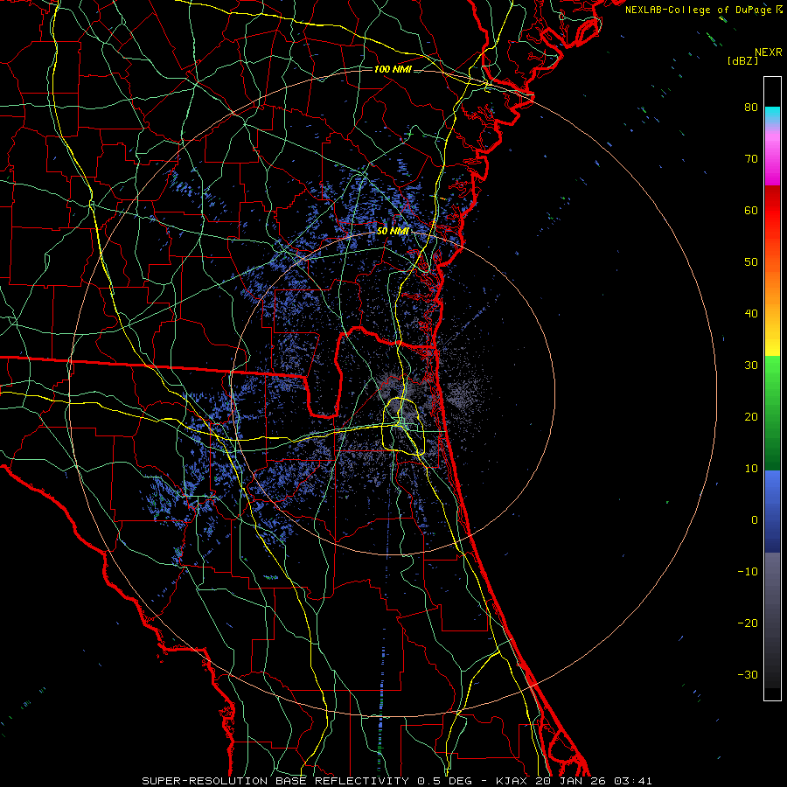Click the 40 dBZ scale value
The width and height of the screenshot is (787, 787).
point(751,314)
